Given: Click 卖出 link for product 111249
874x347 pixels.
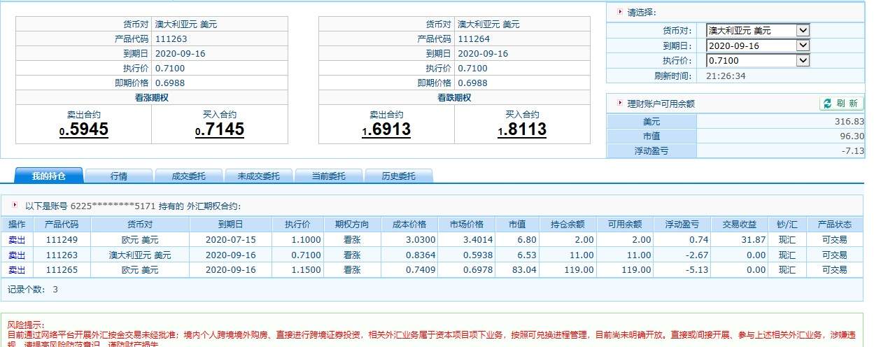Looking at the screenshot, I should click(16, 239).
